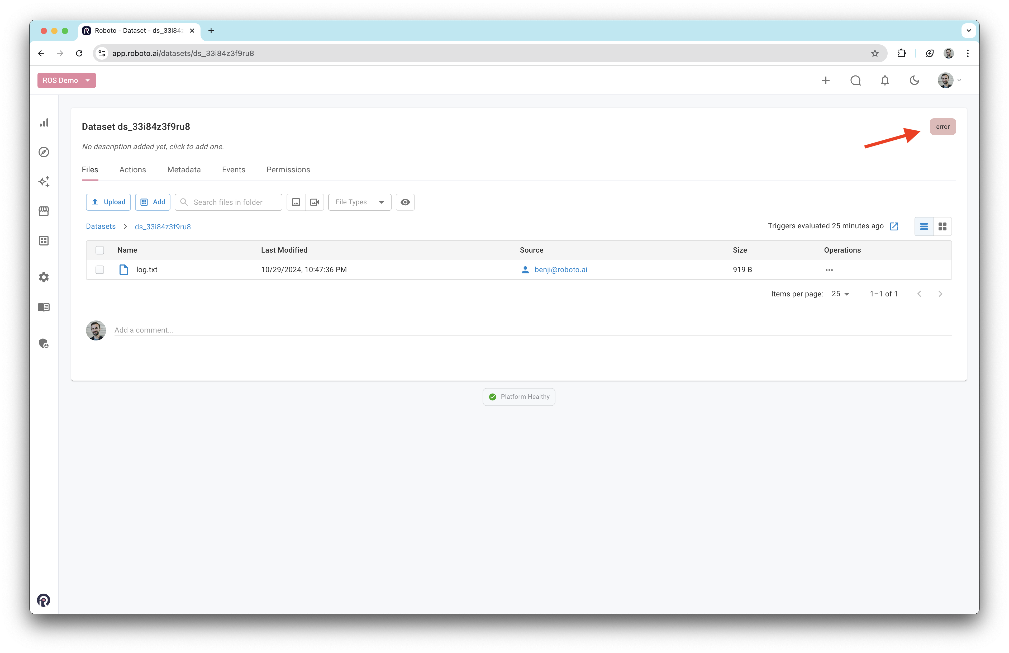The width and height of the screenshot is (1009, 653).
Task: Open the benji@roboto.ai source link
Action: (x=561, y=270)
